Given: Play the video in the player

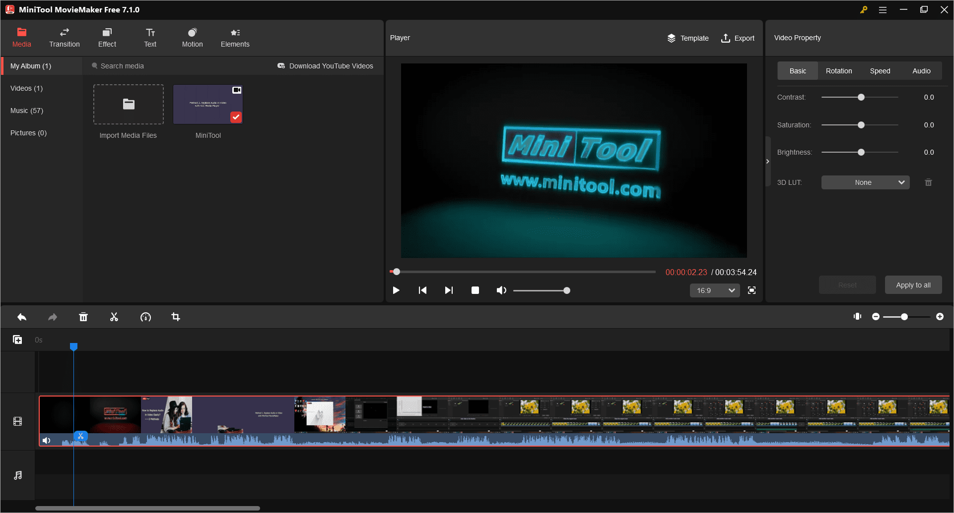Looking at the screenshot, I should click(x=396, y=290).
